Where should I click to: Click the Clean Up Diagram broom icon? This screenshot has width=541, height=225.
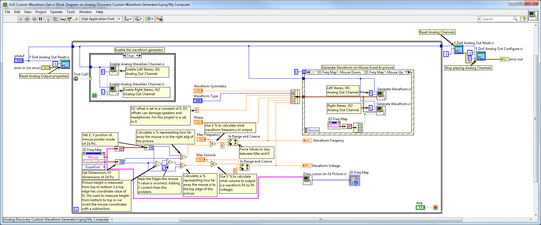159,19
